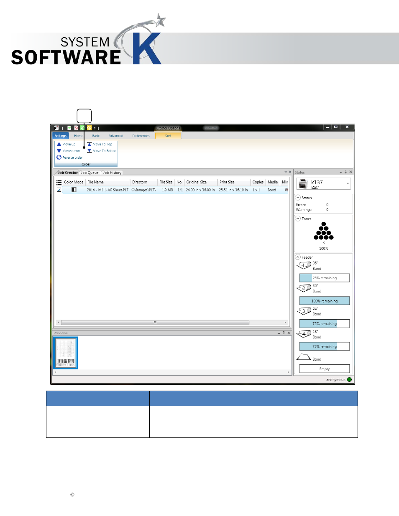Image resolution: width=399 pixels, height=516 pixels.
Task: Click the roll 3 feeder icon (24" Bond)
Action: [304, 311]
